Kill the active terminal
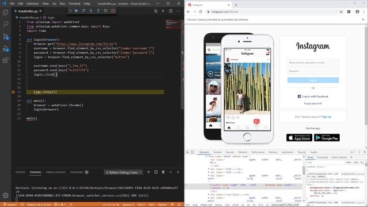 click(163, 172)
